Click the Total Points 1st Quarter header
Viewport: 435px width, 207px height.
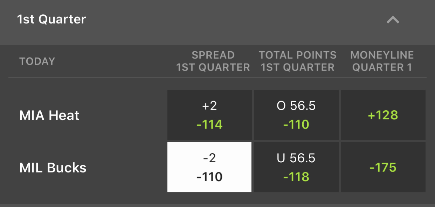[x=298, y=61]
